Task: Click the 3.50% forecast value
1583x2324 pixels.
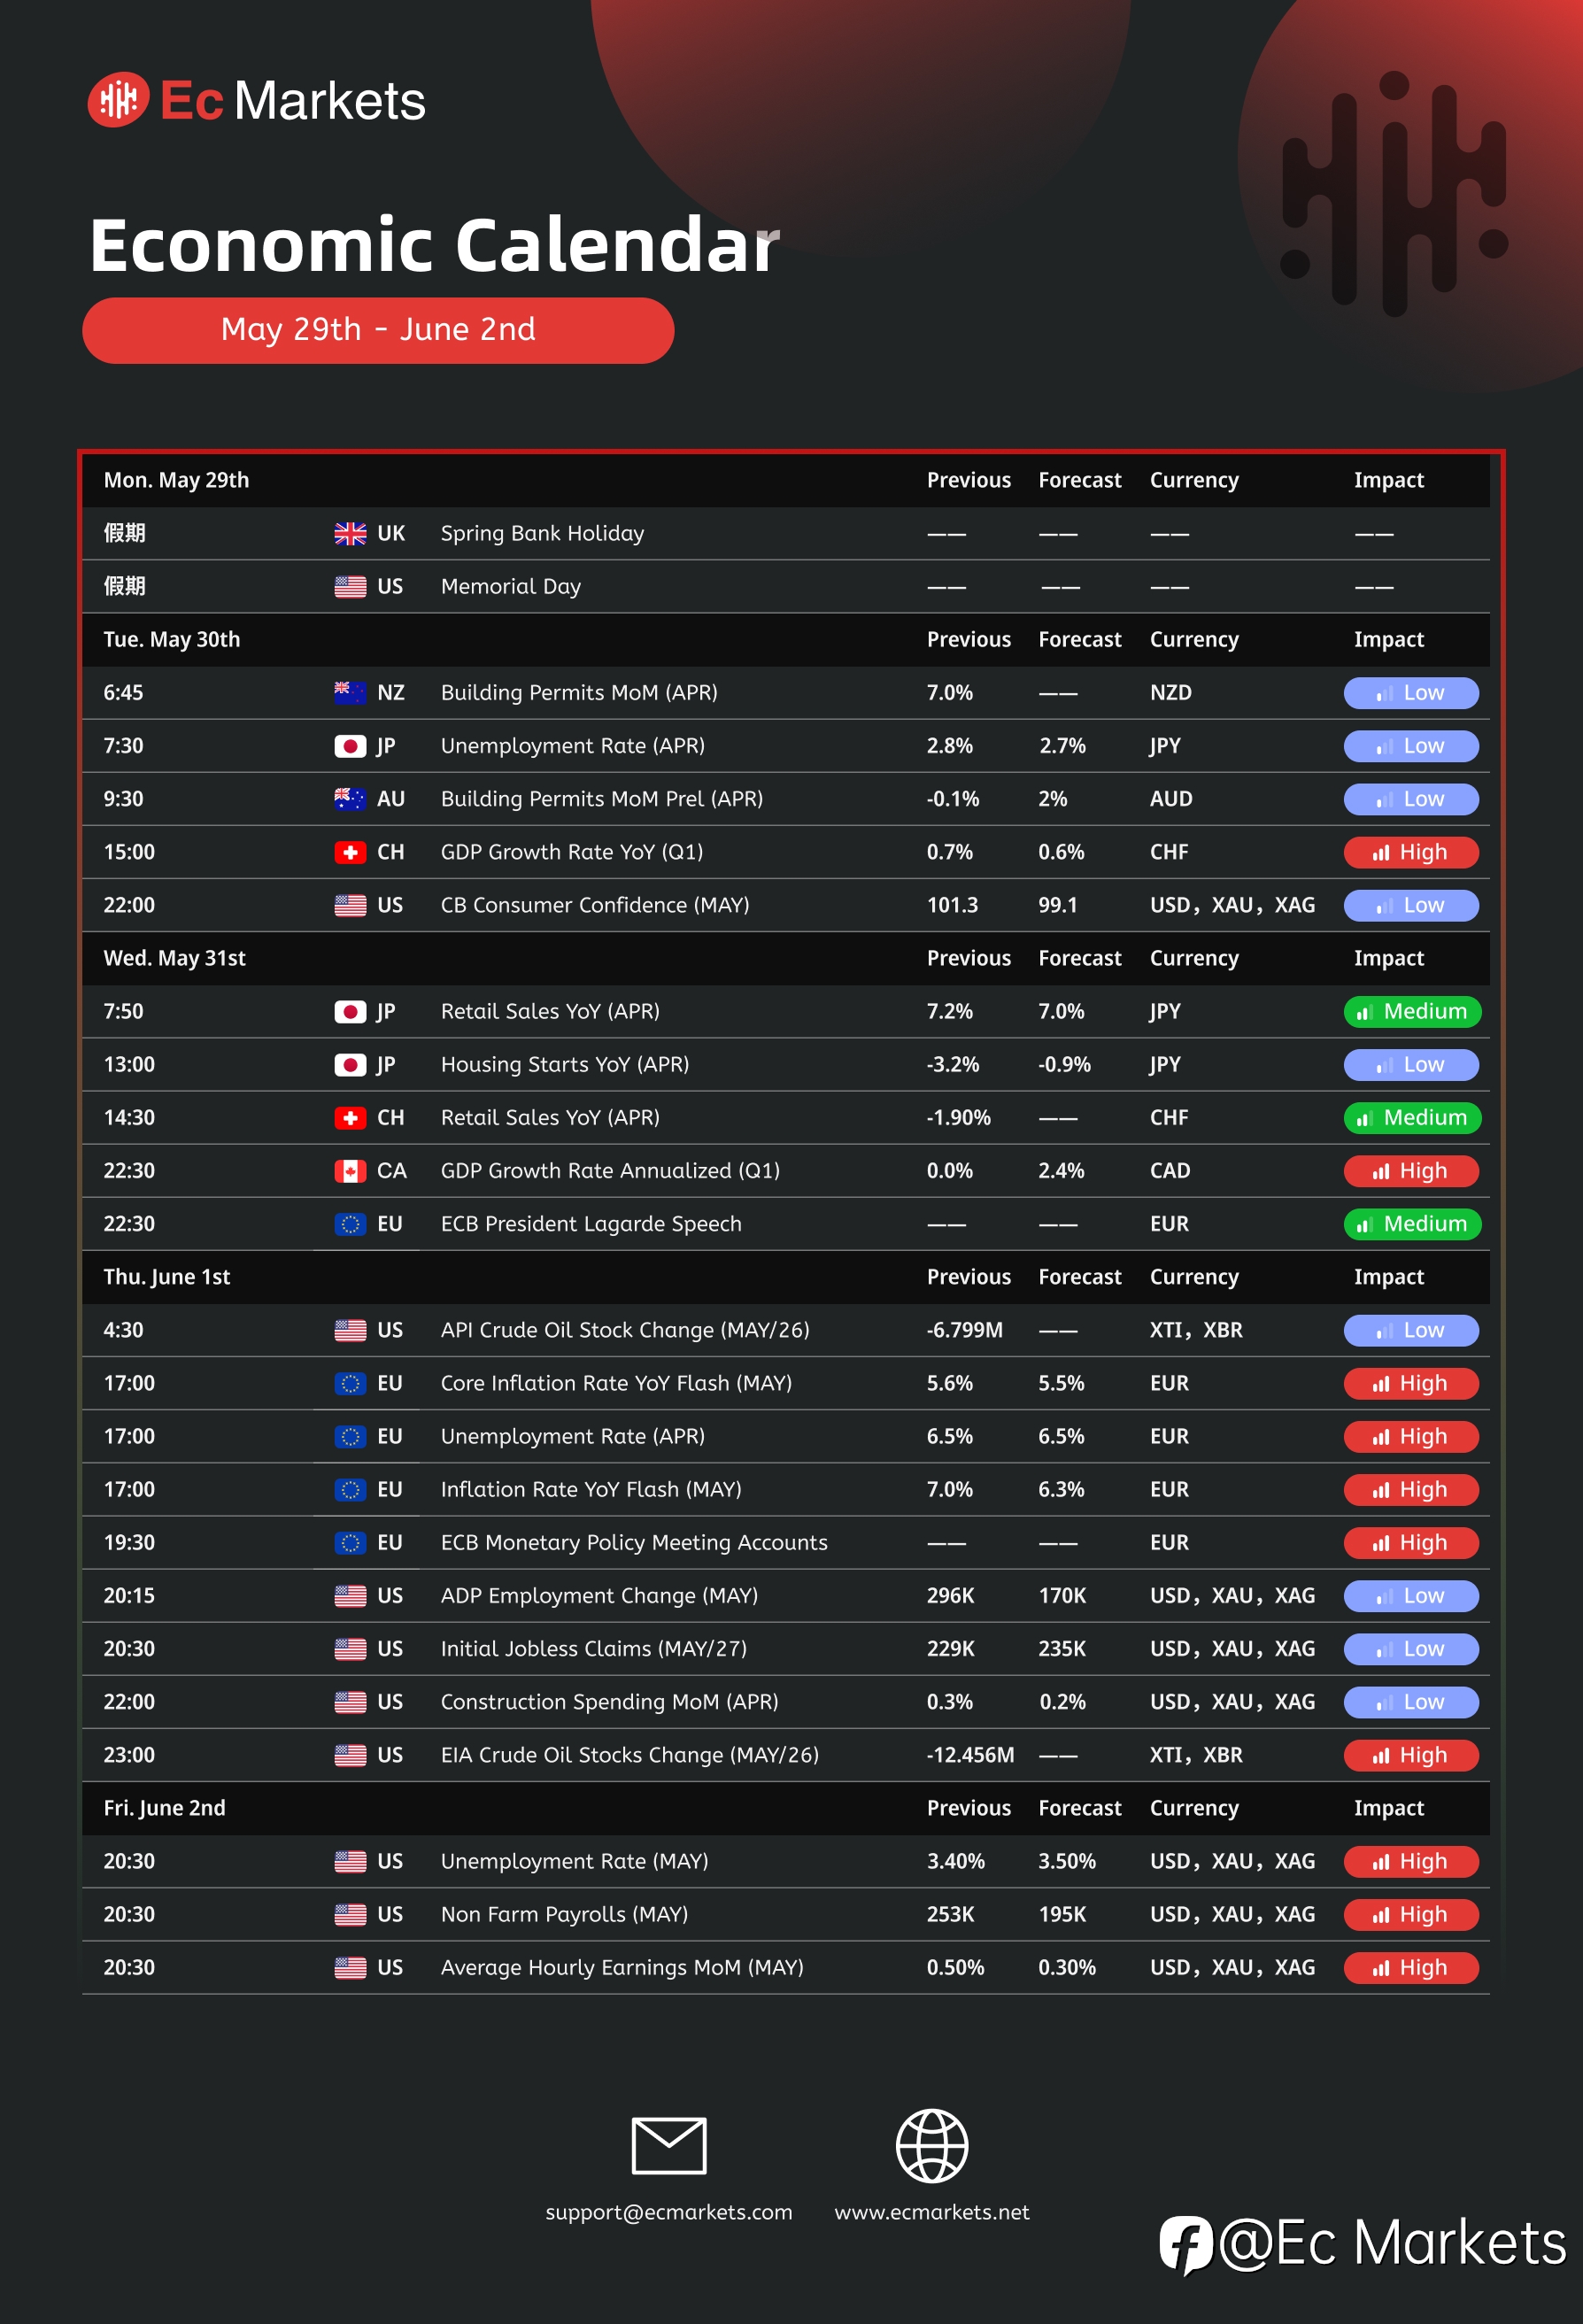Action: 1067,1861
